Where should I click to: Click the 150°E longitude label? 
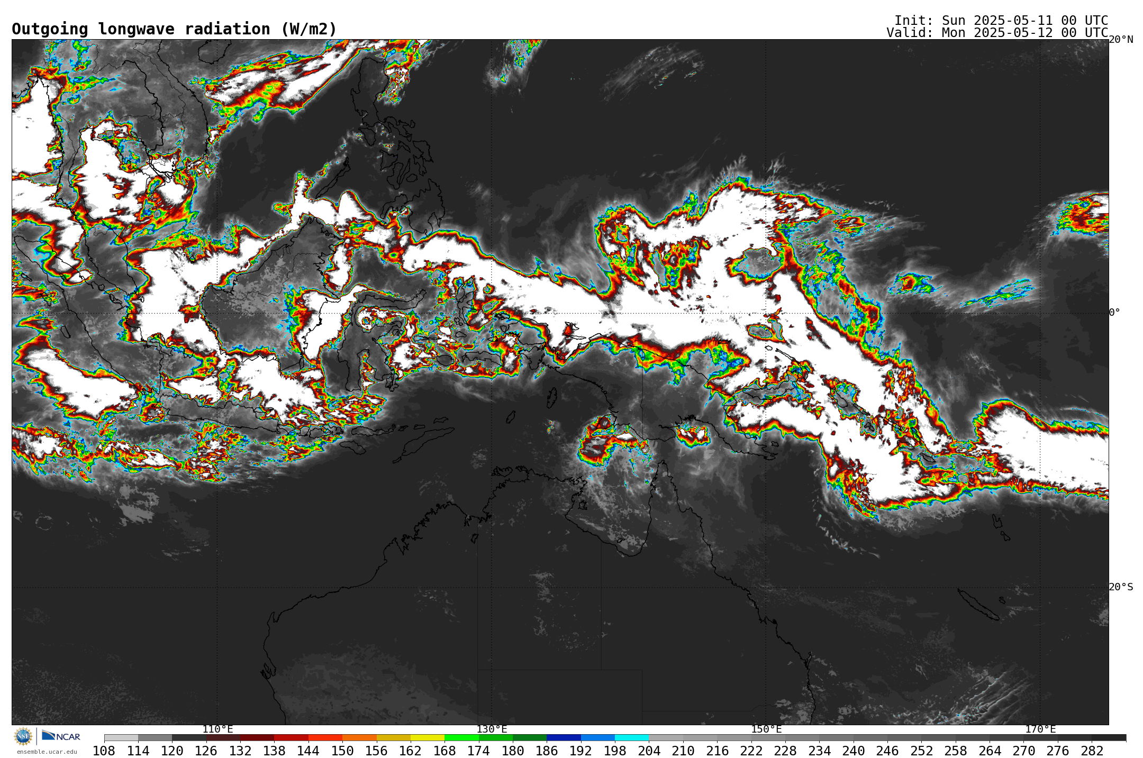(766, 729)
